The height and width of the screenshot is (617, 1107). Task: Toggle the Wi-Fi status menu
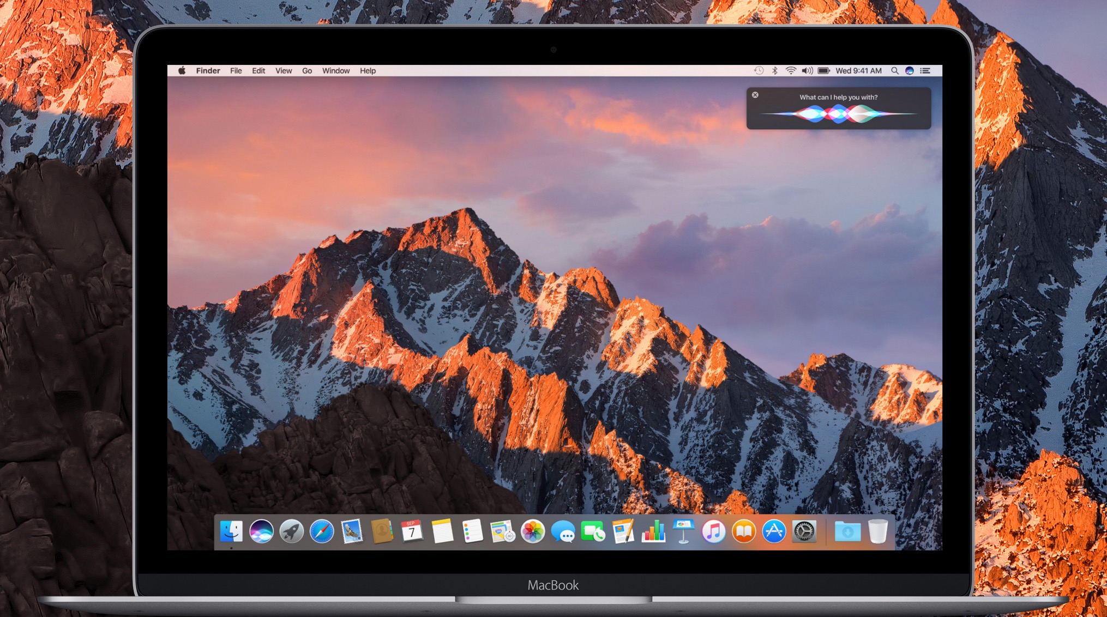point(791,71)
